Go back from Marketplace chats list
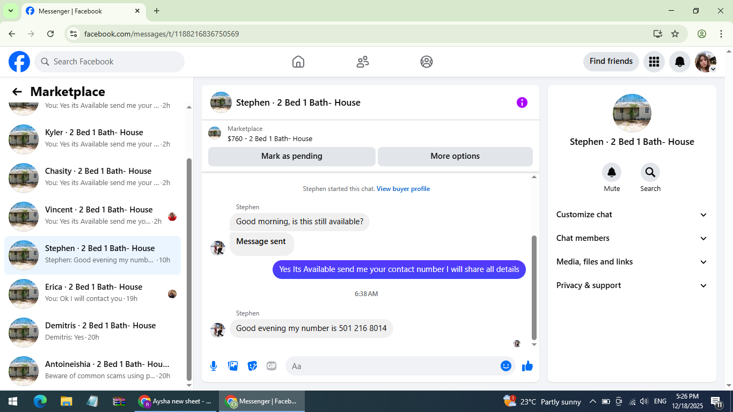This screenshot has height=412, width=733. point(17,92)
